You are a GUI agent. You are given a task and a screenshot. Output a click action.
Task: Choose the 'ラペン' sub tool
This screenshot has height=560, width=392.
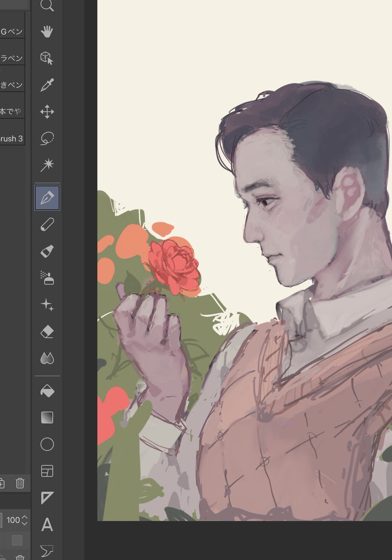12,58
